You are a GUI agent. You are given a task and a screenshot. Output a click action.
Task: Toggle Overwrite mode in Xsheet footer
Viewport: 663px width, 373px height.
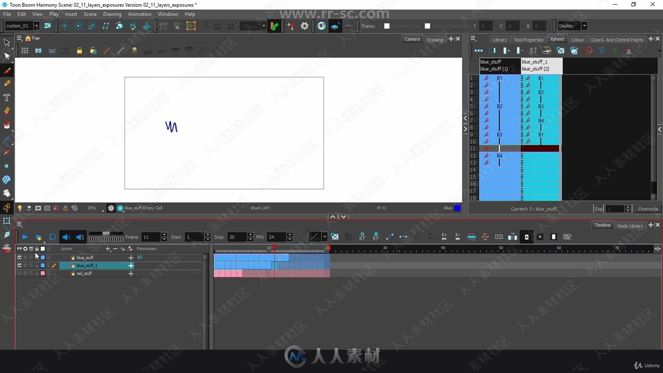click(x=647, y=209)
